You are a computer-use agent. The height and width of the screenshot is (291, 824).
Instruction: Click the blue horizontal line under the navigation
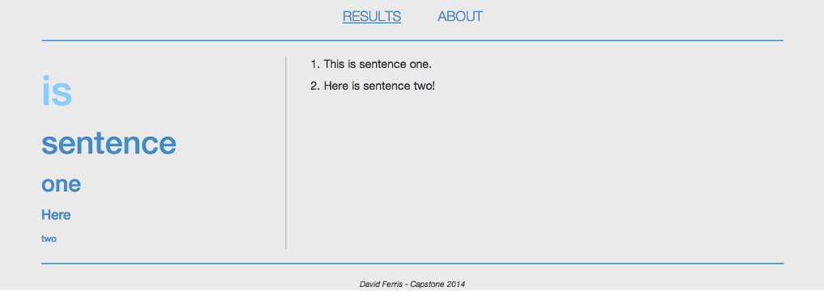pos(412,40)
